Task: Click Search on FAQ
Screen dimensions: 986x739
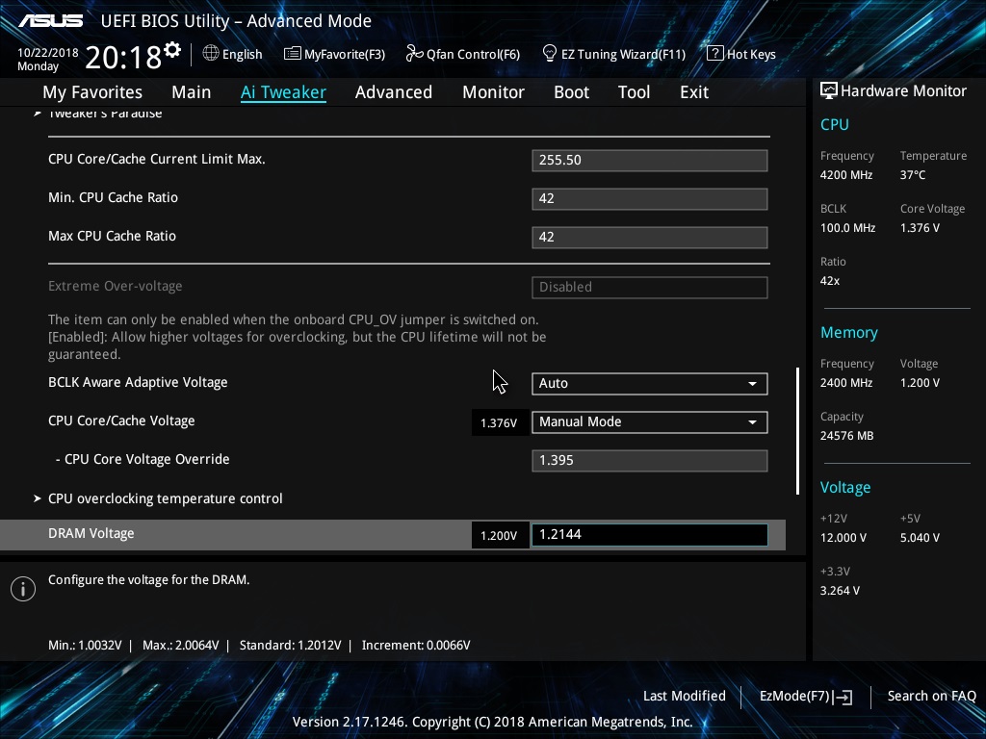Action: pos(931,696)
